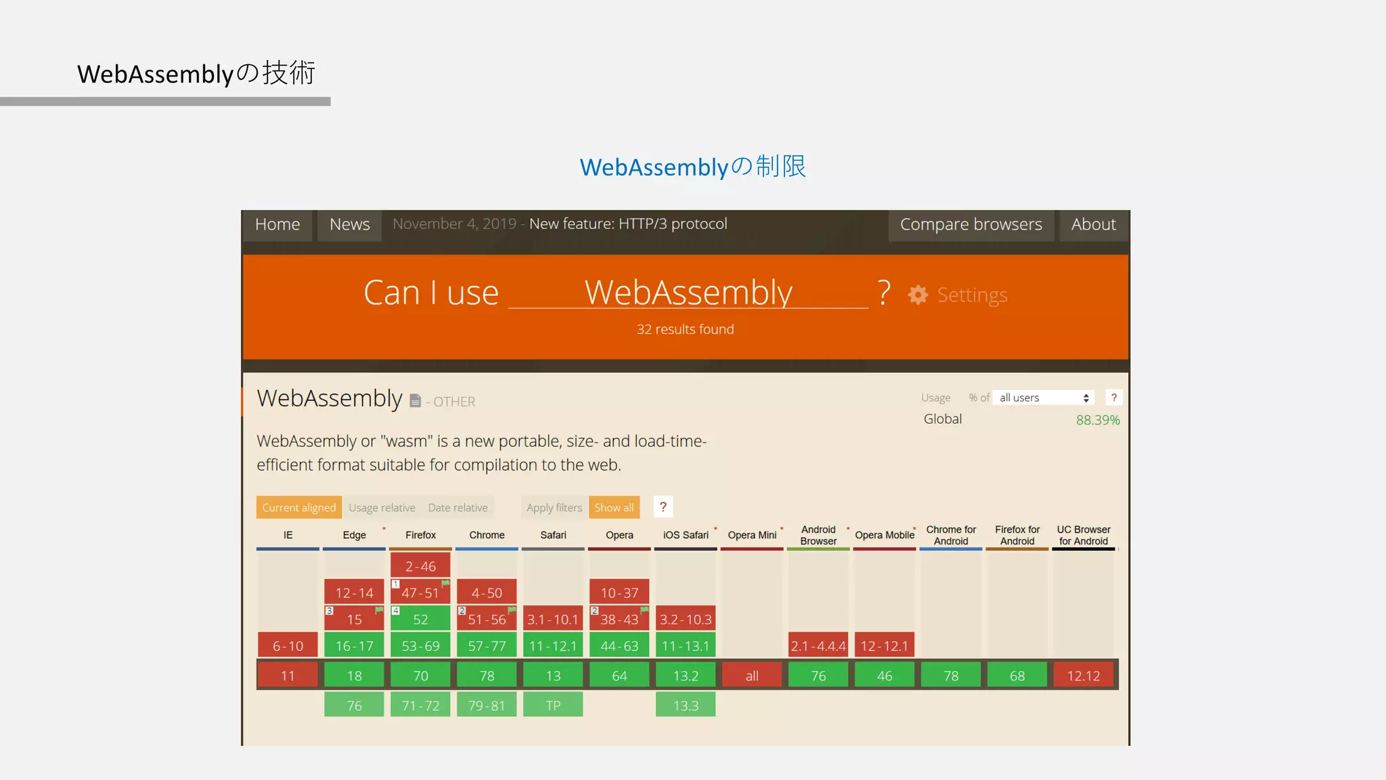The image size is (1386, 780).
Task: Click the Opera Mini all cell
Action: tap(752, 675)
